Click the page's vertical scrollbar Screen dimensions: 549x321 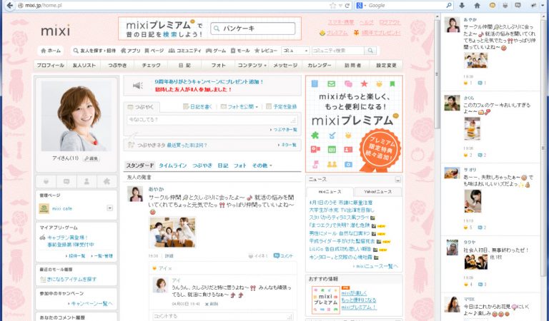click(x=436, y=73)
